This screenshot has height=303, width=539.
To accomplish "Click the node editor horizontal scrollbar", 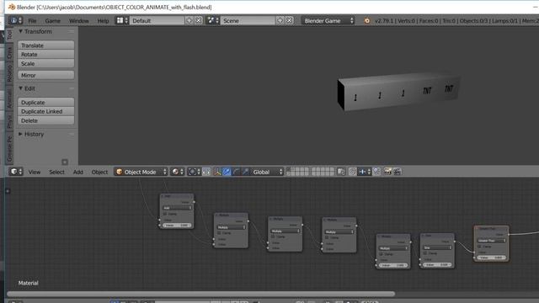I will coord(200,294).
